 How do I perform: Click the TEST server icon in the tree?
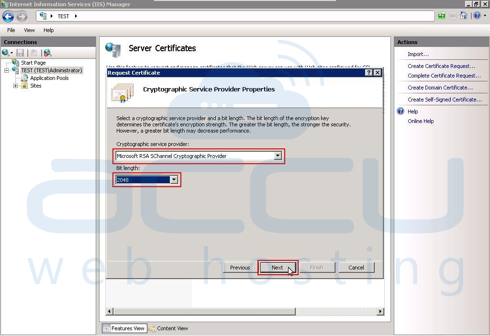click(16, 70)
